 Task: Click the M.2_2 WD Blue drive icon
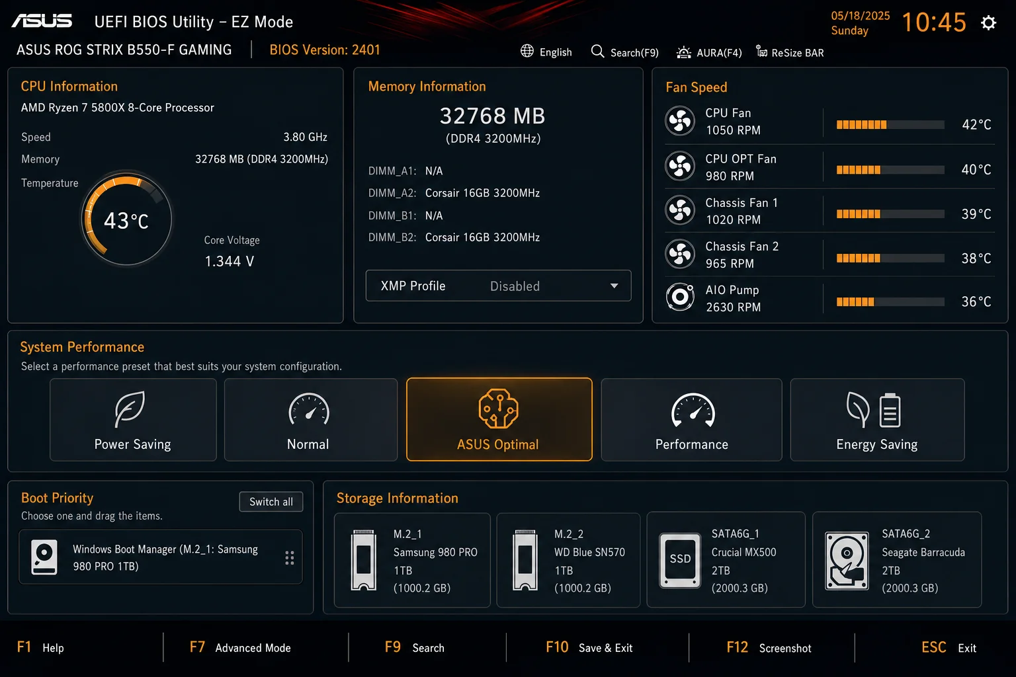click(525, 559)
